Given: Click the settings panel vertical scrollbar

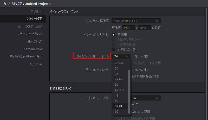Looking at the screenshot, I should (x=207, y=64).
